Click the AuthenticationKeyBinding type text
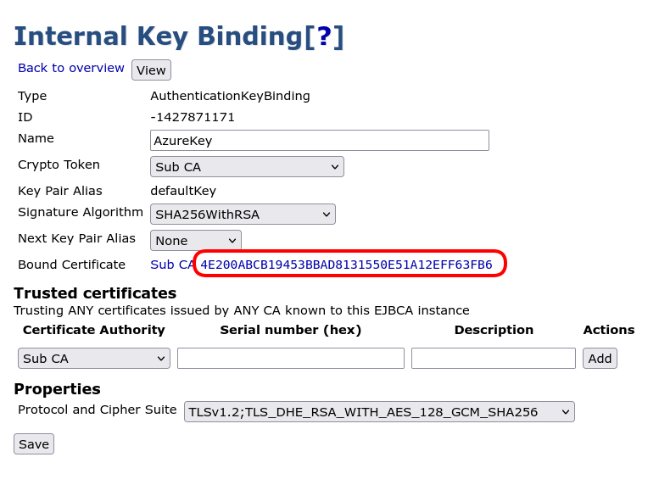The image size is (659, 485). (x=230, y=96)
